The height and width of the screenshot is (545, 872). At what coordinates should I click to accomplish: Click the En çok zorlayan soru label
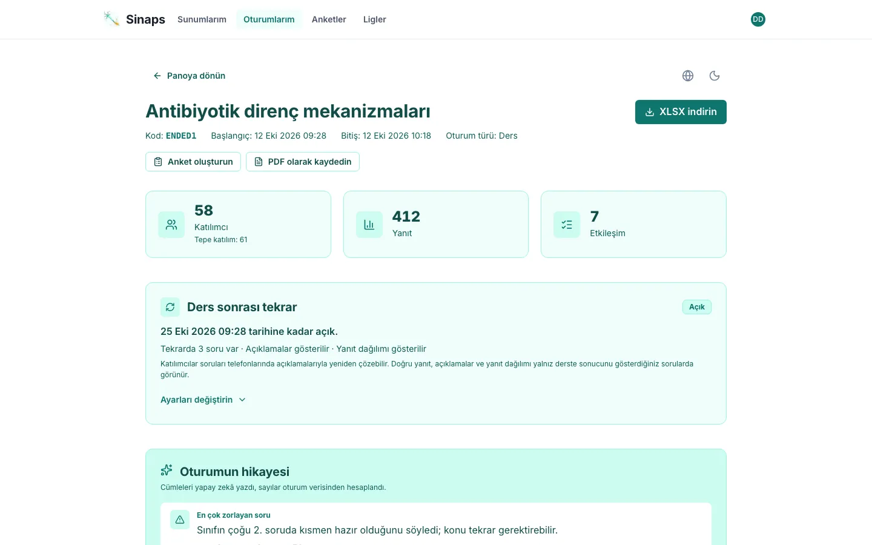[x=233, y=515]
